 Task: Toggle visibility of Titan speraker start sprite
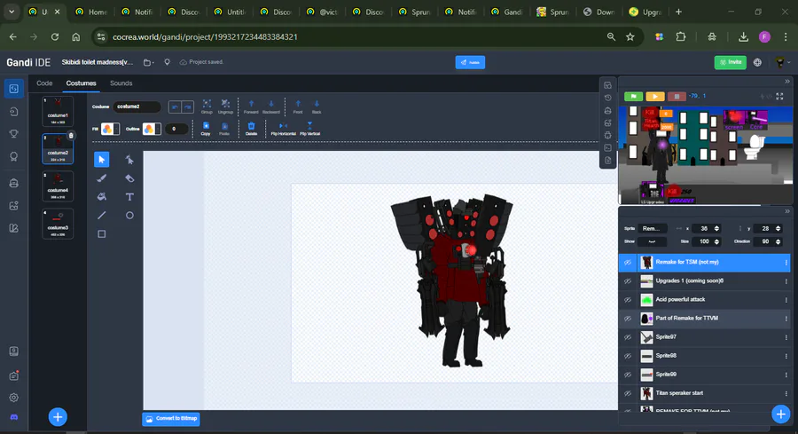[628, 393]
